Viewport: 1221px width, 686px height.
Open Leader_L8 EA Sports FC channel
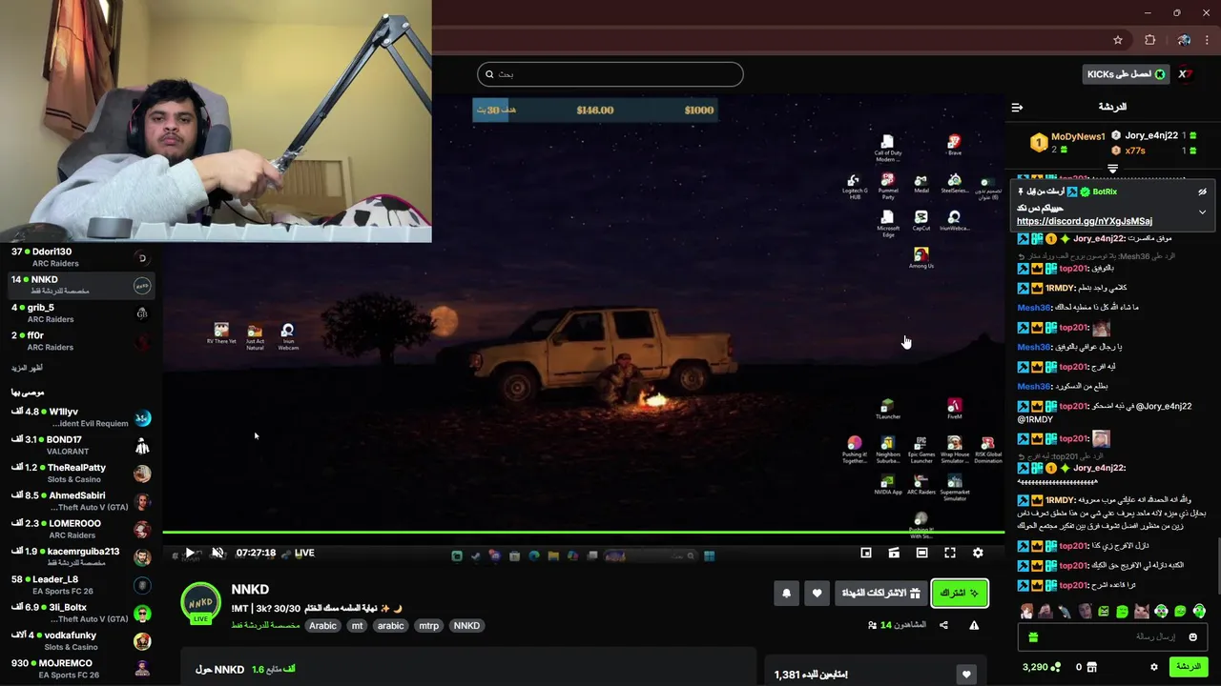click(x=80, y=585)
